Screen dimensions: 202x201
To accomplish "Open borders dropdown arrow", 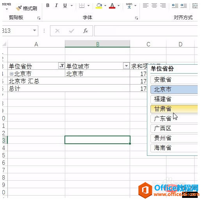I will [x=88, y=5].
